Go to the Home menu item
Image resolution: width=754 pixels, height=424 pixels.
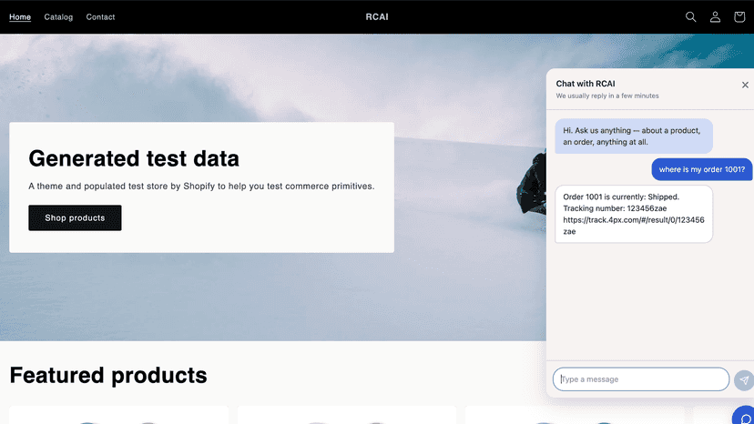pyautogui.click(x=20, y=16)
